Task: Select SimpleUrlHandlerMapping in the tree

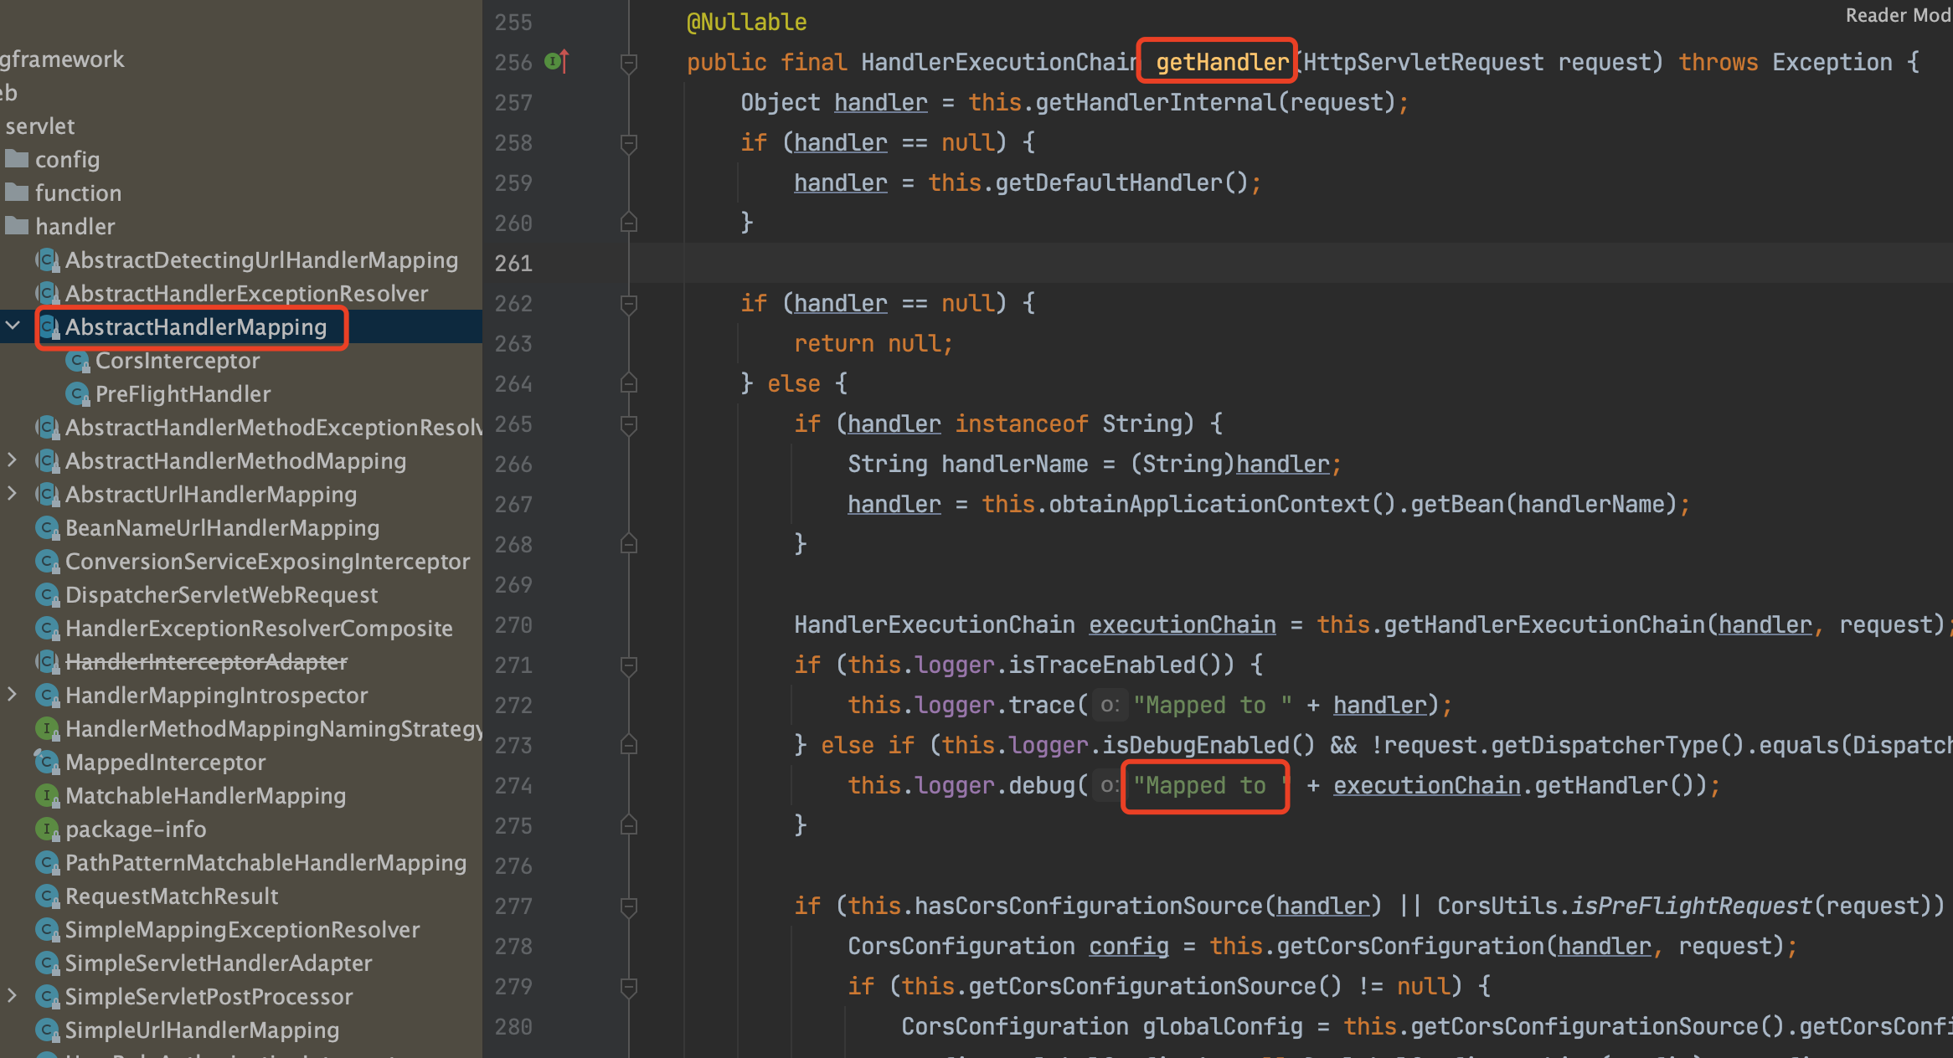Action: click(202, 1030)
